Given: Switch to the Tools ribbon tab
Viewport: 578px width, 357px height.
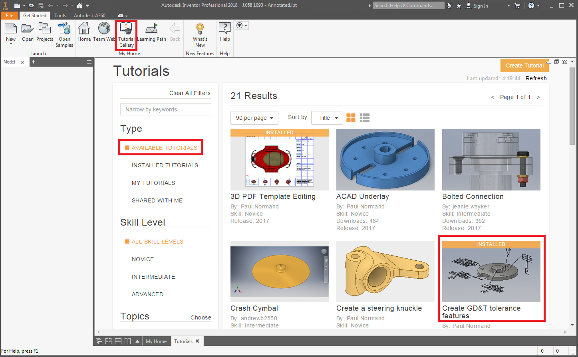Looking at the screenshot, I should pyautogui.click(x=60, y=16).
